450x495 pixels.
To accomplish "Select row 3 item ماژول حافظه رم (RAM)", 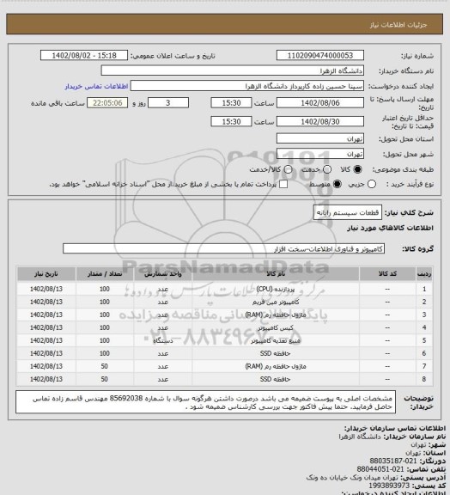I will tap(276, 315).
